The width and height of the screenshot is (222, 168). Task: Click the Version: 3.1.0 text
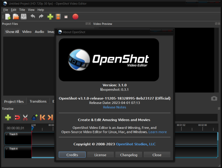point(115,85)
